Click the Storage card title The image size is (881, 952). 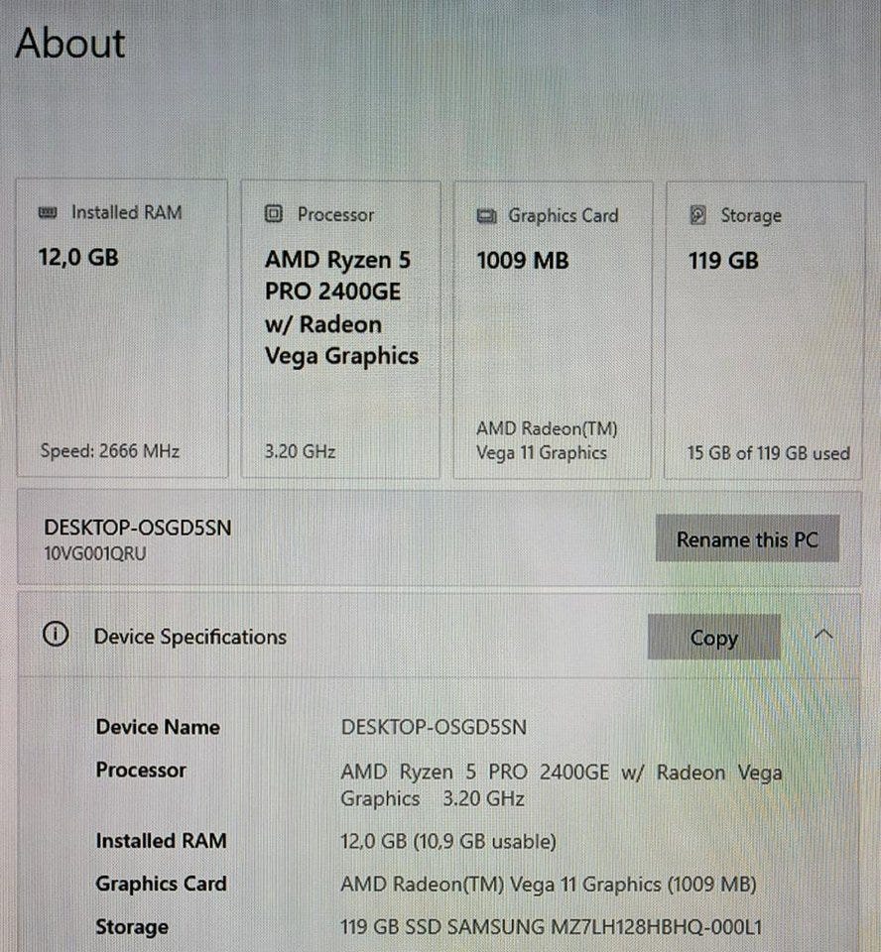751,215
